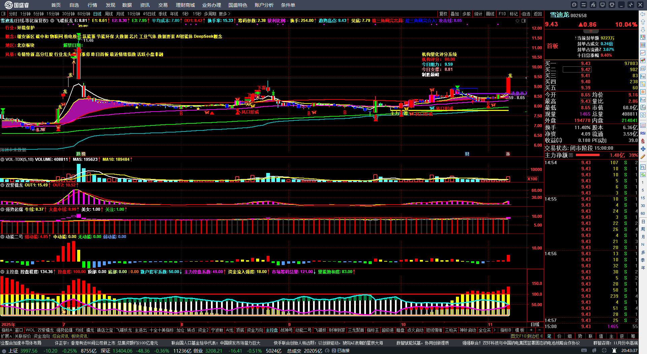Open the f(x) formula sidebar icon
This screenshot has height=354, width=647.
pyautogui.click(x=643, y=108)
